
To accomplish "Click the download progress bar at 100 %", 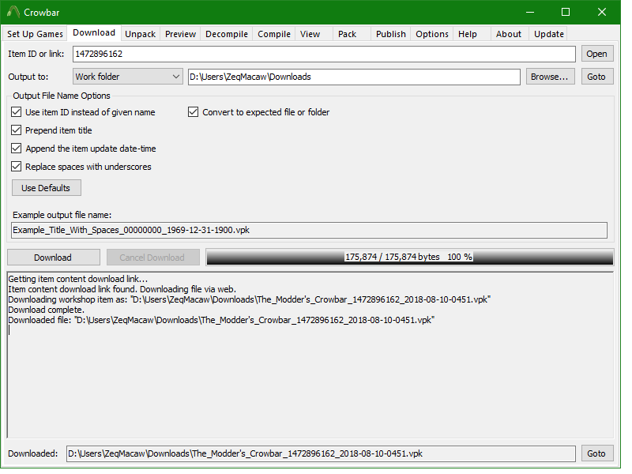I will click(409, 258).
